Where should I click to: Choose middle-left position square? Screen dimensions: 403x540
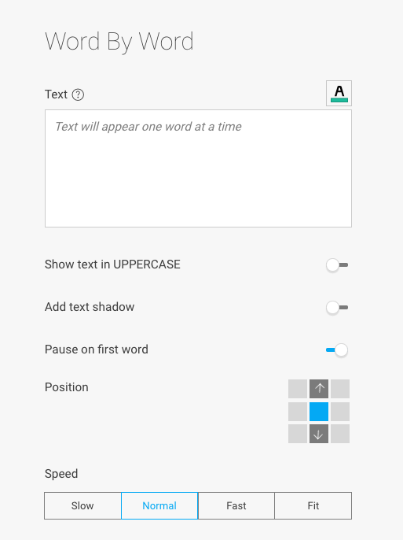tap(298, 412)
